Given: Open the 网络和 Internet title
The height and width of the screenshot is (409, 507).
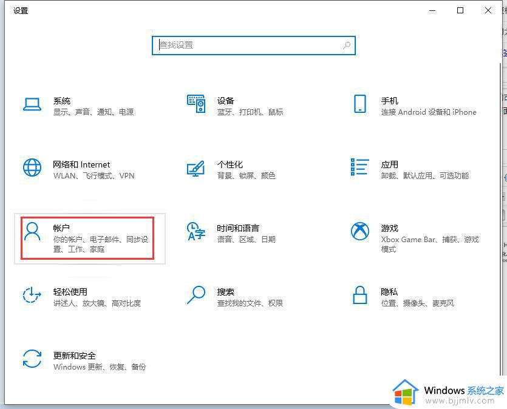Looking at the screenshot, I should click(x=81, y=164).
